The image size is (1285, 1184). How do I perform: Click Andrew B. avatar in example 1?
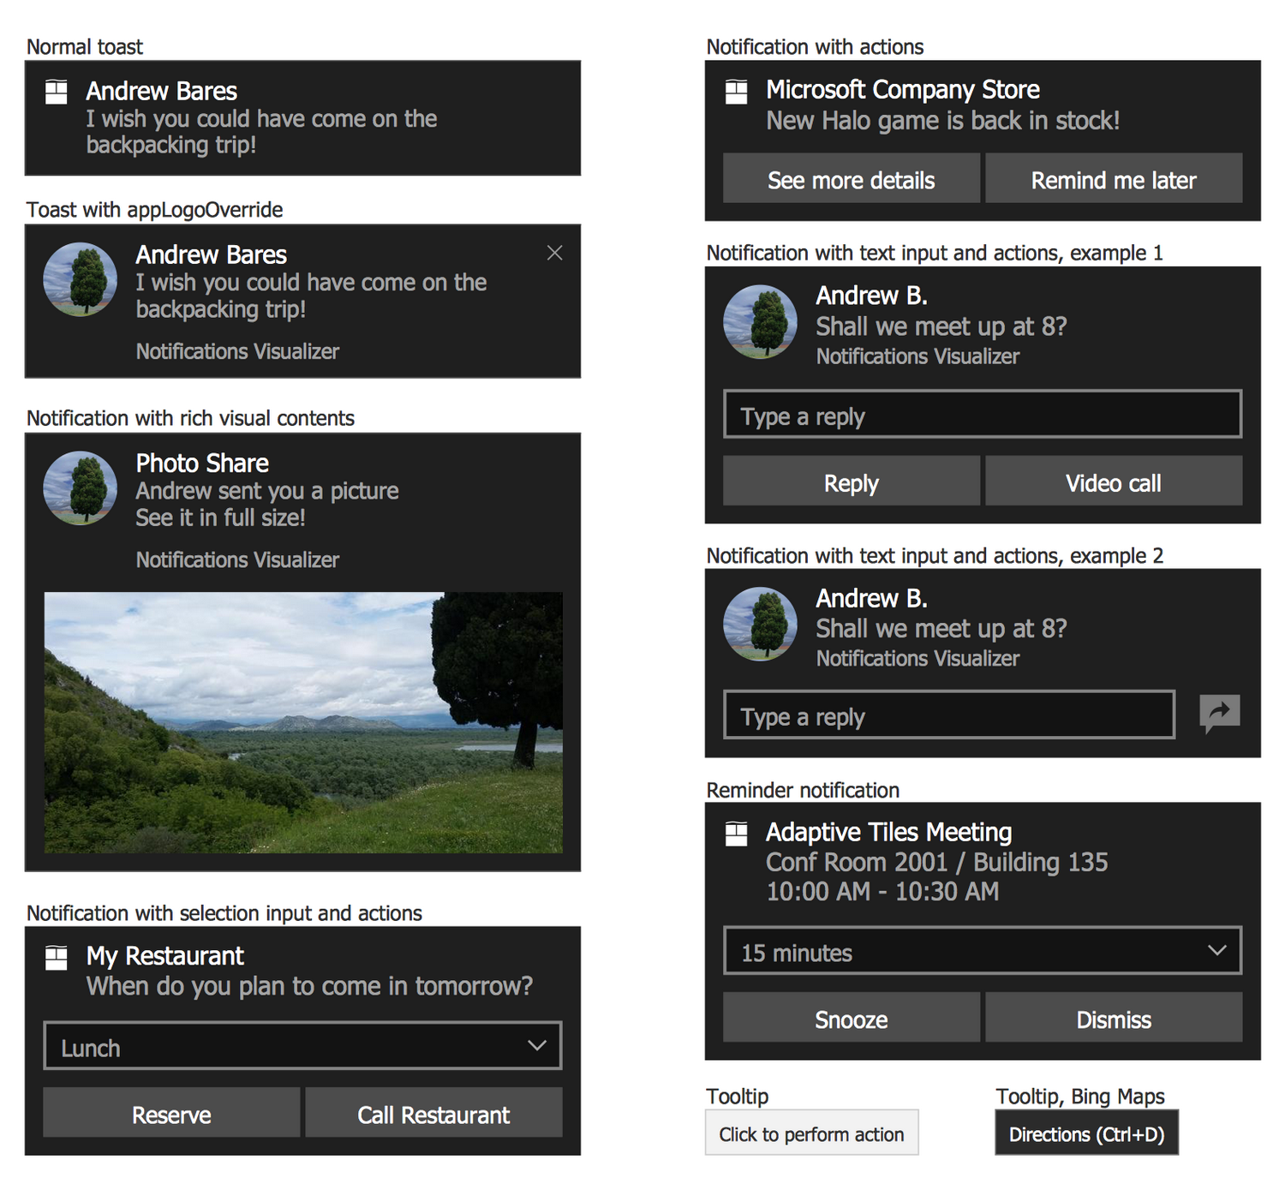click(x=761, y=321)
